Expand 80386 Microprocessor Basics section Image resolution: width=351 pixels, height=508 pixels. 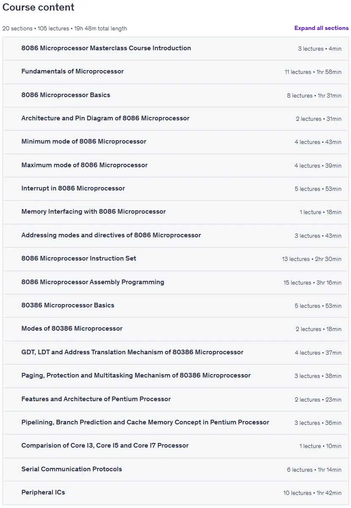pyautogui.click(x=176, y=306)
